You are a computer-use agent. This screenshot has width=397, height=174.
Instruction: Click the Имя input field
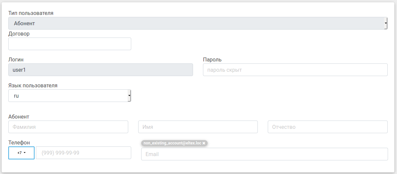click(x=198, y=127)
